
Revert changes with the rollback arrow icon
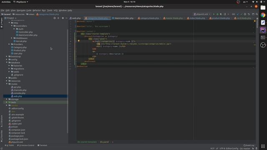pyautogui.click(x=249, y=14)
